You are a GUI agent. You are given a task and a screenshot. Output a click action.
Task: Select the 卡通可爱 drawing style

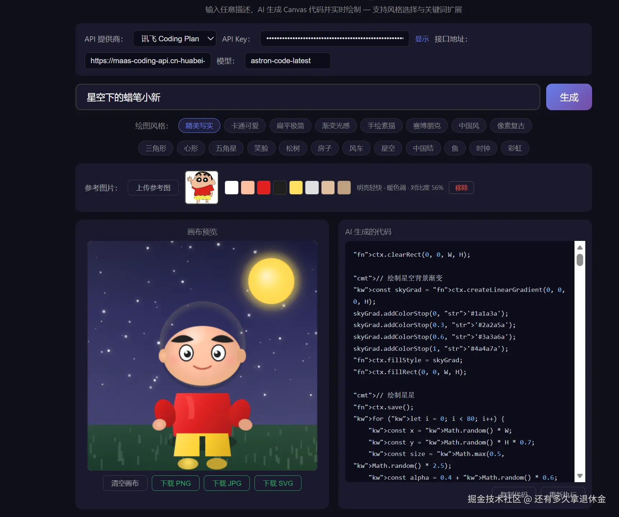coord(245,126)
